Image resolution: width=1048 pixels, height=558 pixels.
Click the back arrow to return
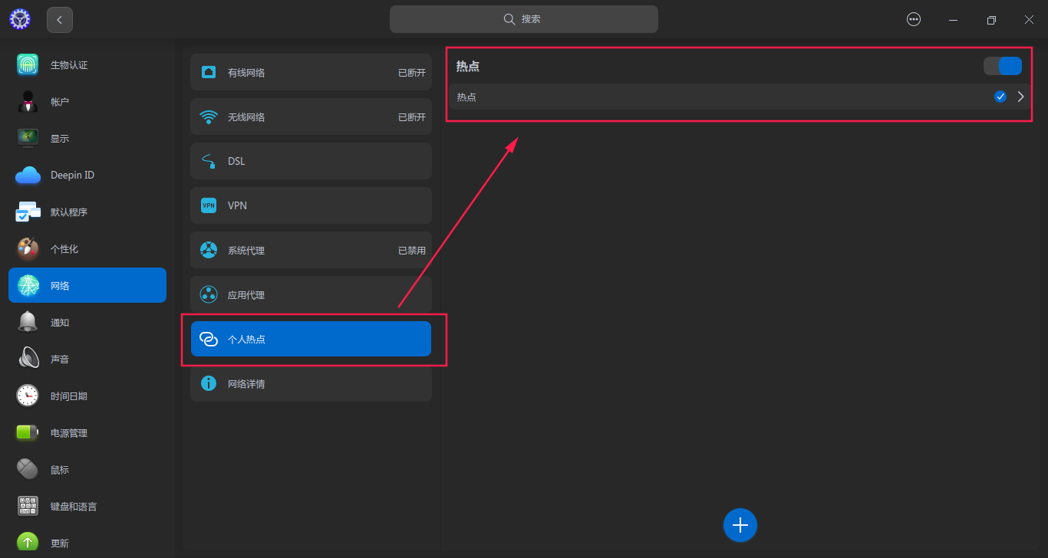[59, 18]
